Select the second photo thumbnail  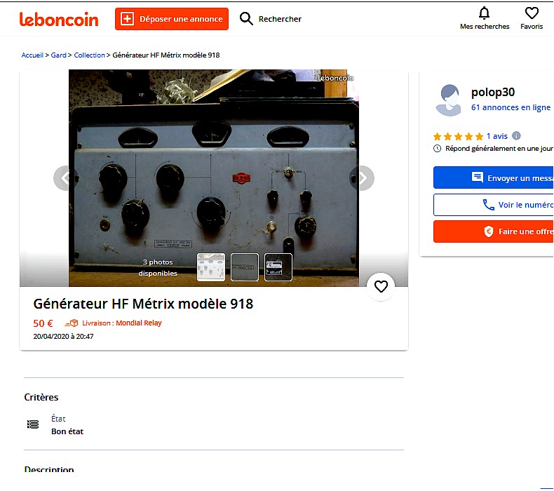tap(245, 267)
